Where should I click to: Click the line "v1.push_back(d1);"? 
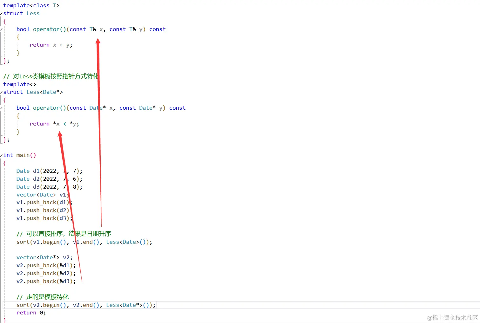point(44,202)
